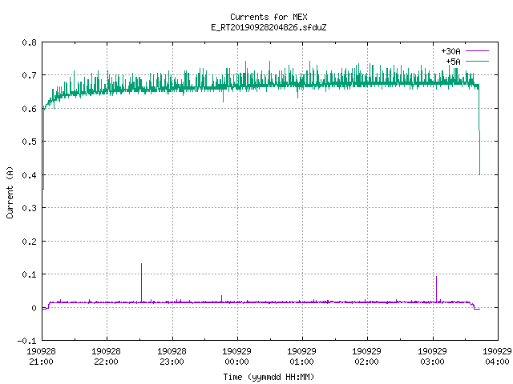Click the 0.7 y-axis tick label

click(29, 75)
